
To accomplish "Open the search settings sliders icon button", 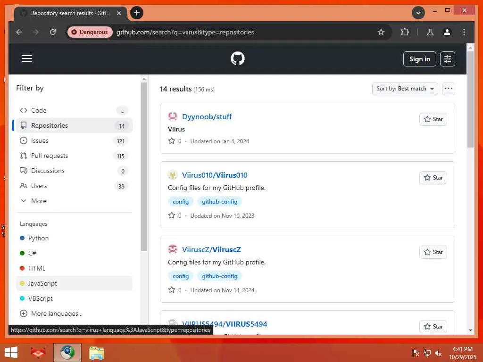I will click(447, 59).
